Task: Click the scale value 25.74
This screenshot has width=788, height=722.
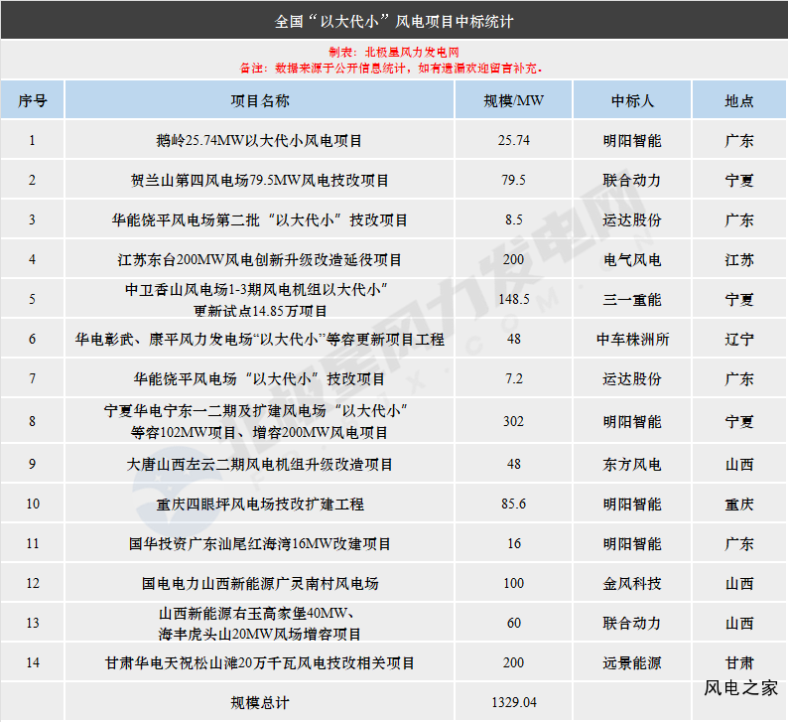Action: click(514, 140)
